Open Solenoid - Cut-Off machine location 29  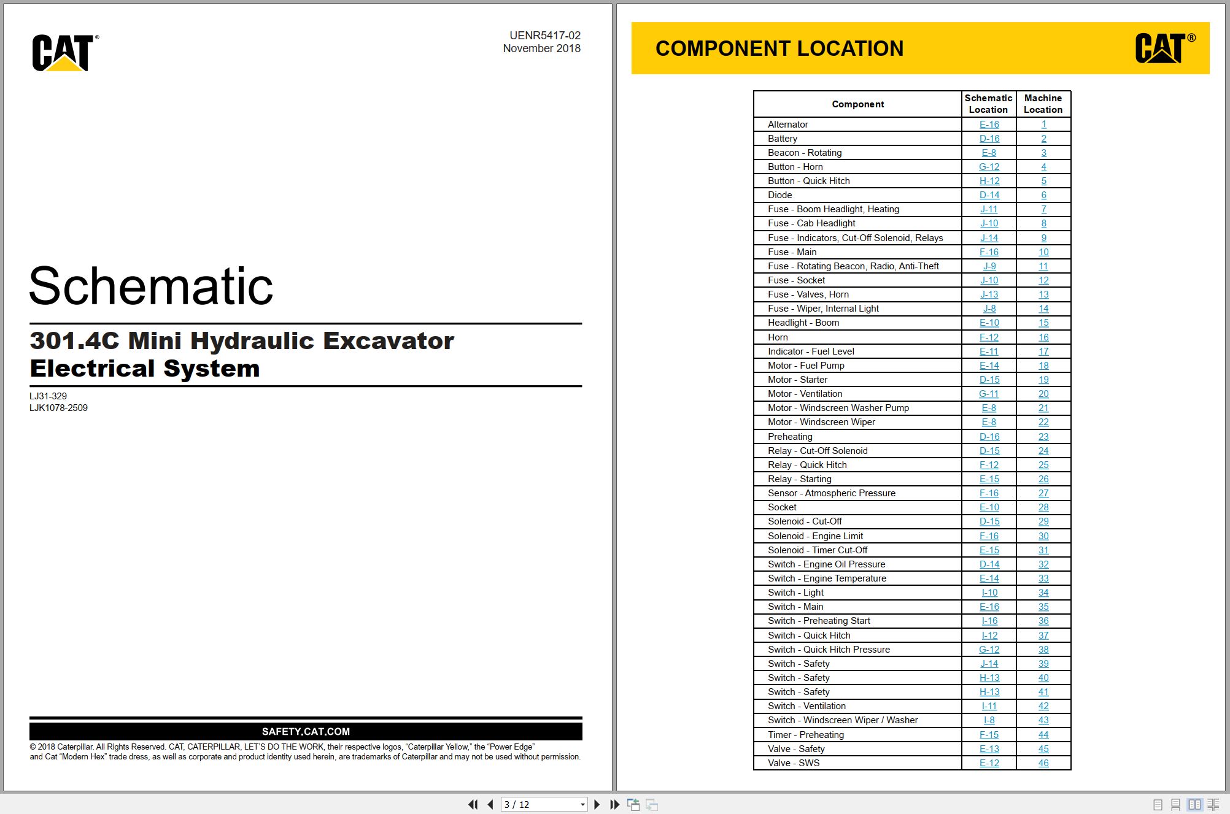click(1043, 521)
